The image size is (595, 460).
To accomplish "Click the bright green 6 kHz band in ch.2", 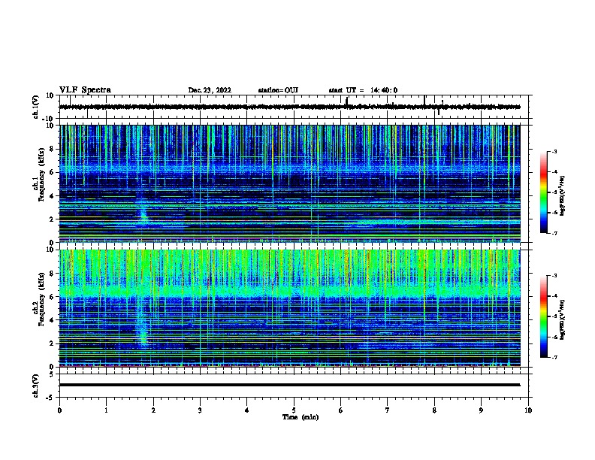I will 289,292.
